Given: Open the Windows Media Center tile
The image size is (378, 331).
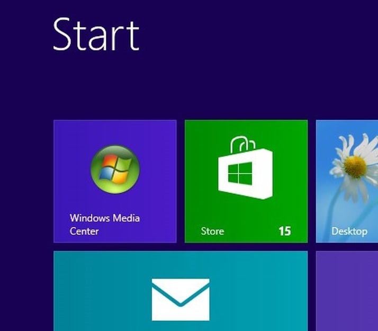Looking at the screenshot, I should coord(115,181).
